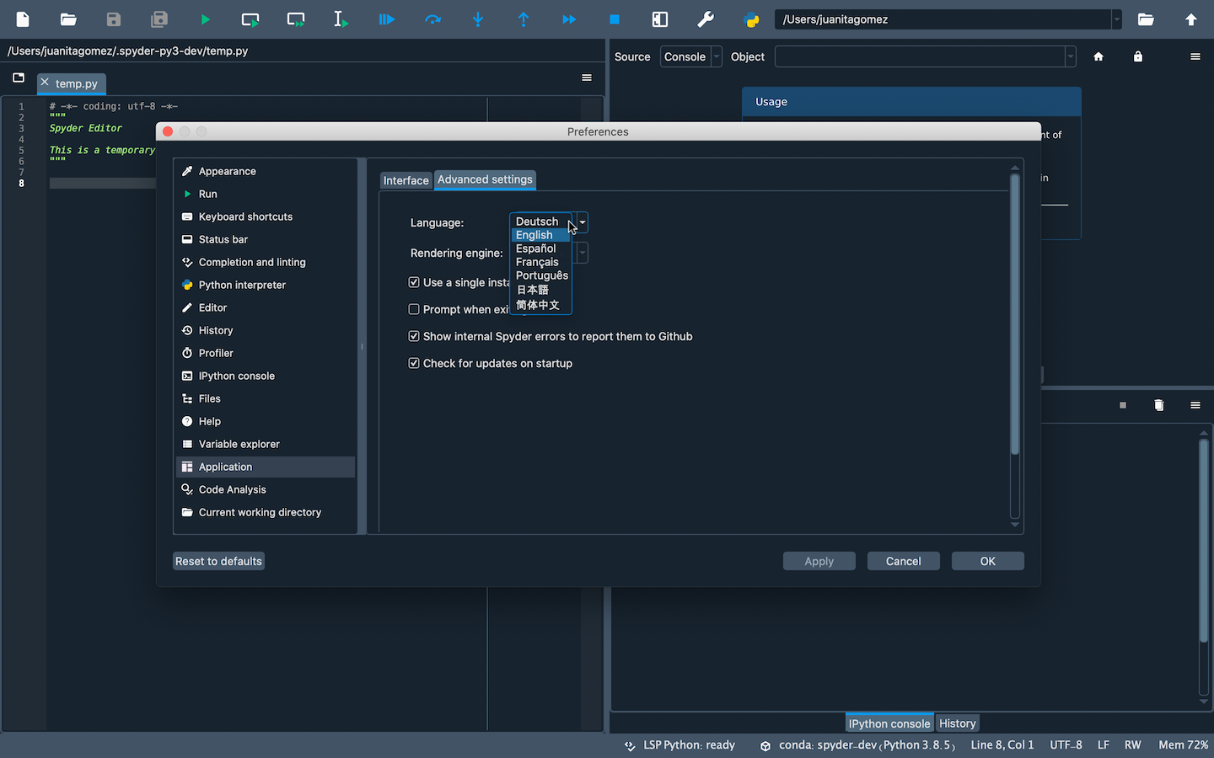This screenshot has width=1214, height=758.
Task: Click the home icon in the Help pane
Action: 1099,56
